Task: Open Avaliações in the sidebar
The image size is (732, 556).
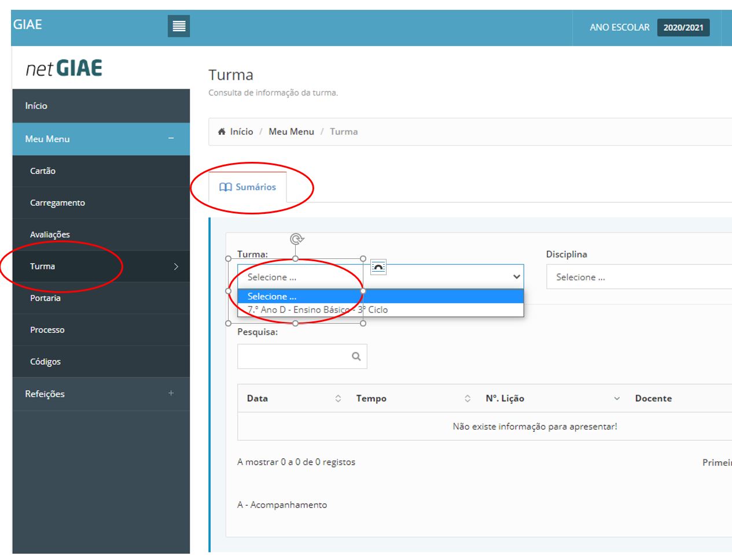Action: (x=50, y=235)
